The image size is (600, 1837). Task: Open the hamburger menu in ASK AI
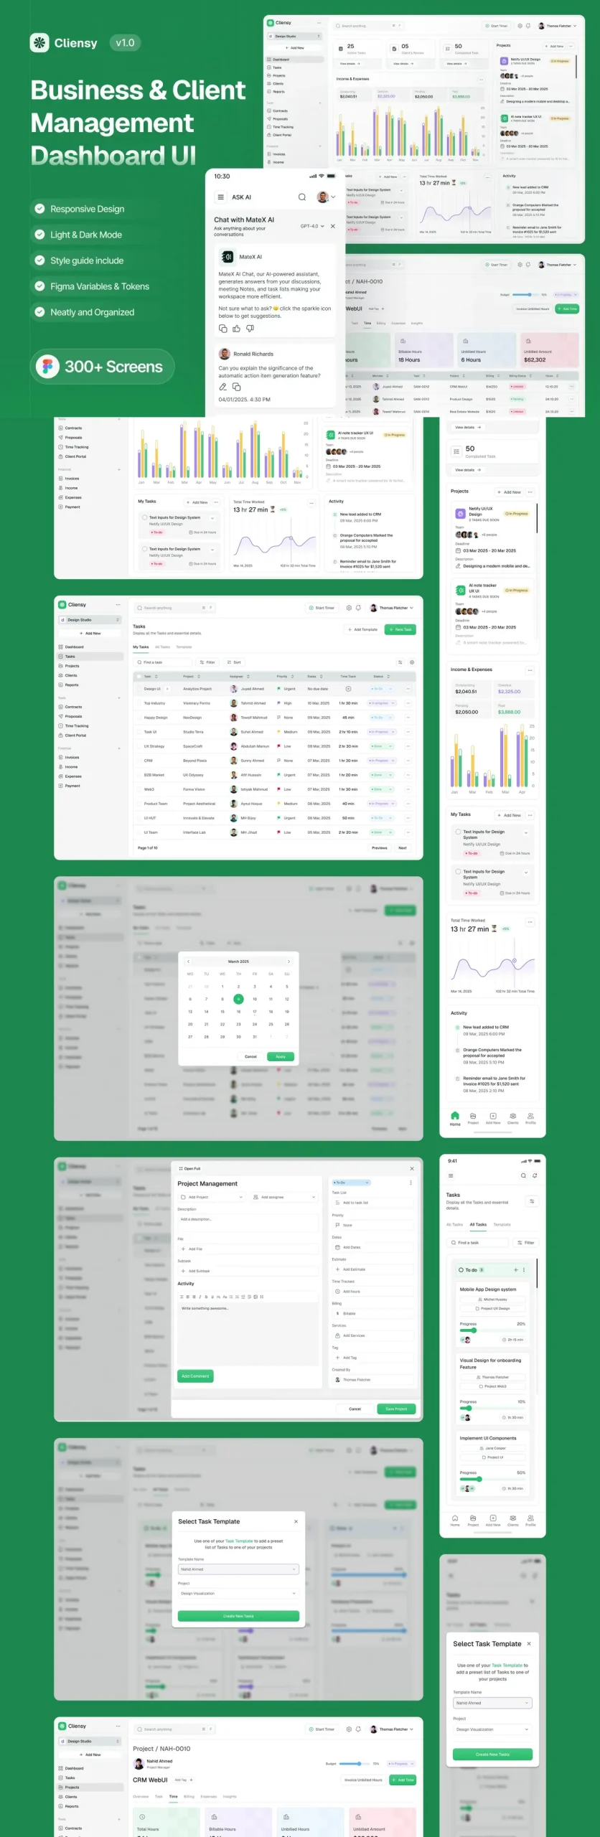[x=220, y=197]
